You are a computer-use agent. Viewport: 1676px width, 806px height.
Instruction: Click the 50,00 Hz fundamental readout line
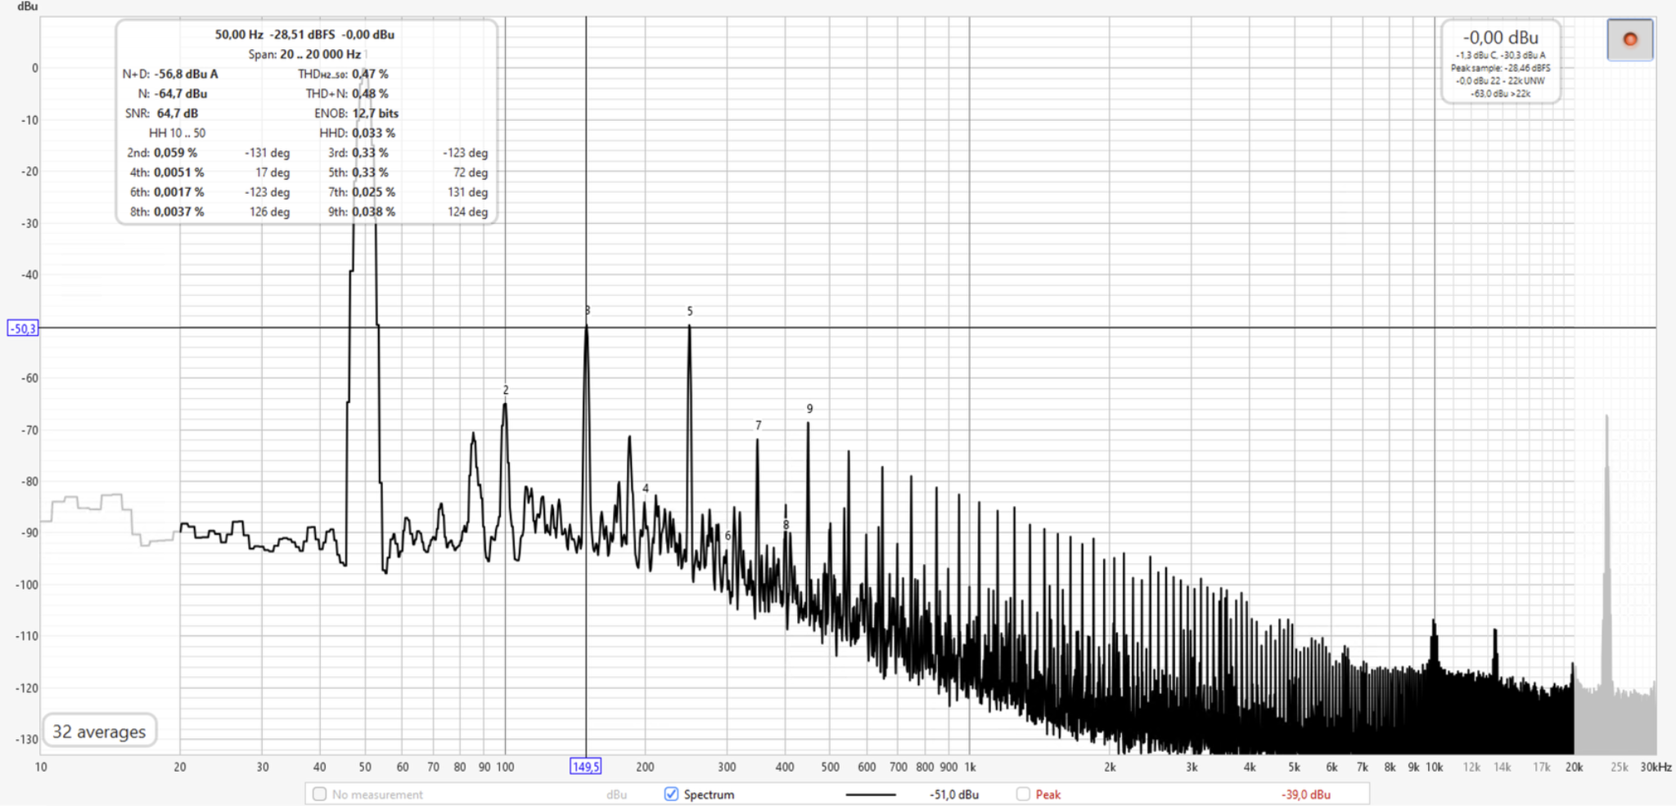coord(304,34)
